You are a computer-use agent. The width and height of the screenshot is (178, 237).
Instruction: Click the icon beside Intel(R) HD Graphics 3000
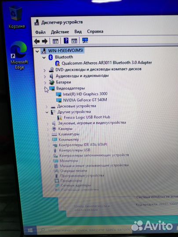pos(59,95)
